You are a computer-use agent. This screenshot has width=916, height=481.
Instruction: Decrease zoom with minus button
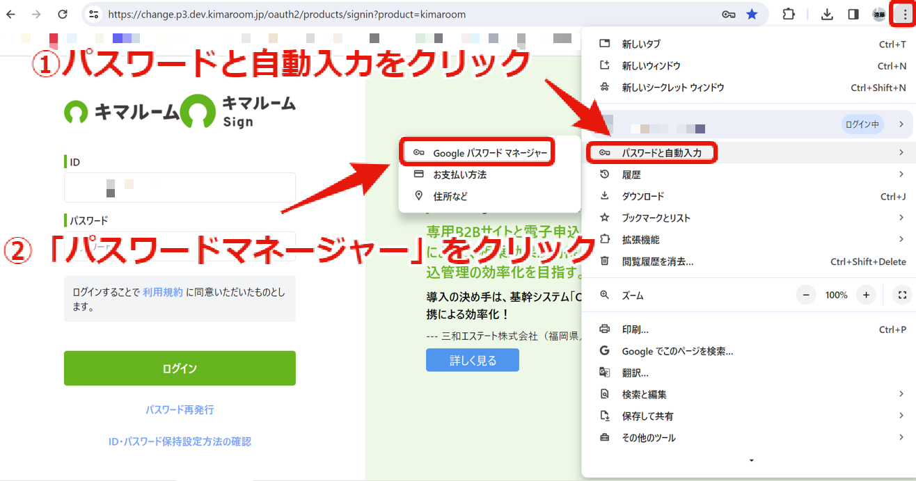click(x=806, y=295)
